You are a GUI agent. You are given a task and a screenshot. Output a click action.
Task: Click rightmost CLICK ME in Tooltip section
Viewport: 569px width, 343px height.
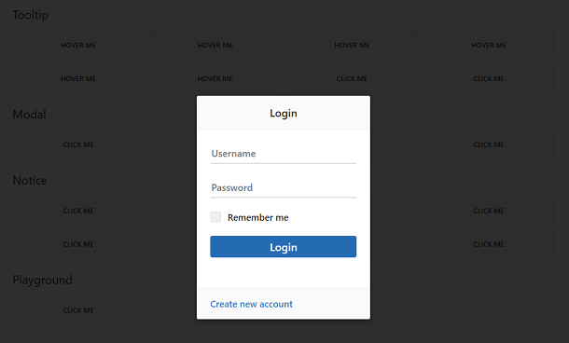(x=489, y=78)
